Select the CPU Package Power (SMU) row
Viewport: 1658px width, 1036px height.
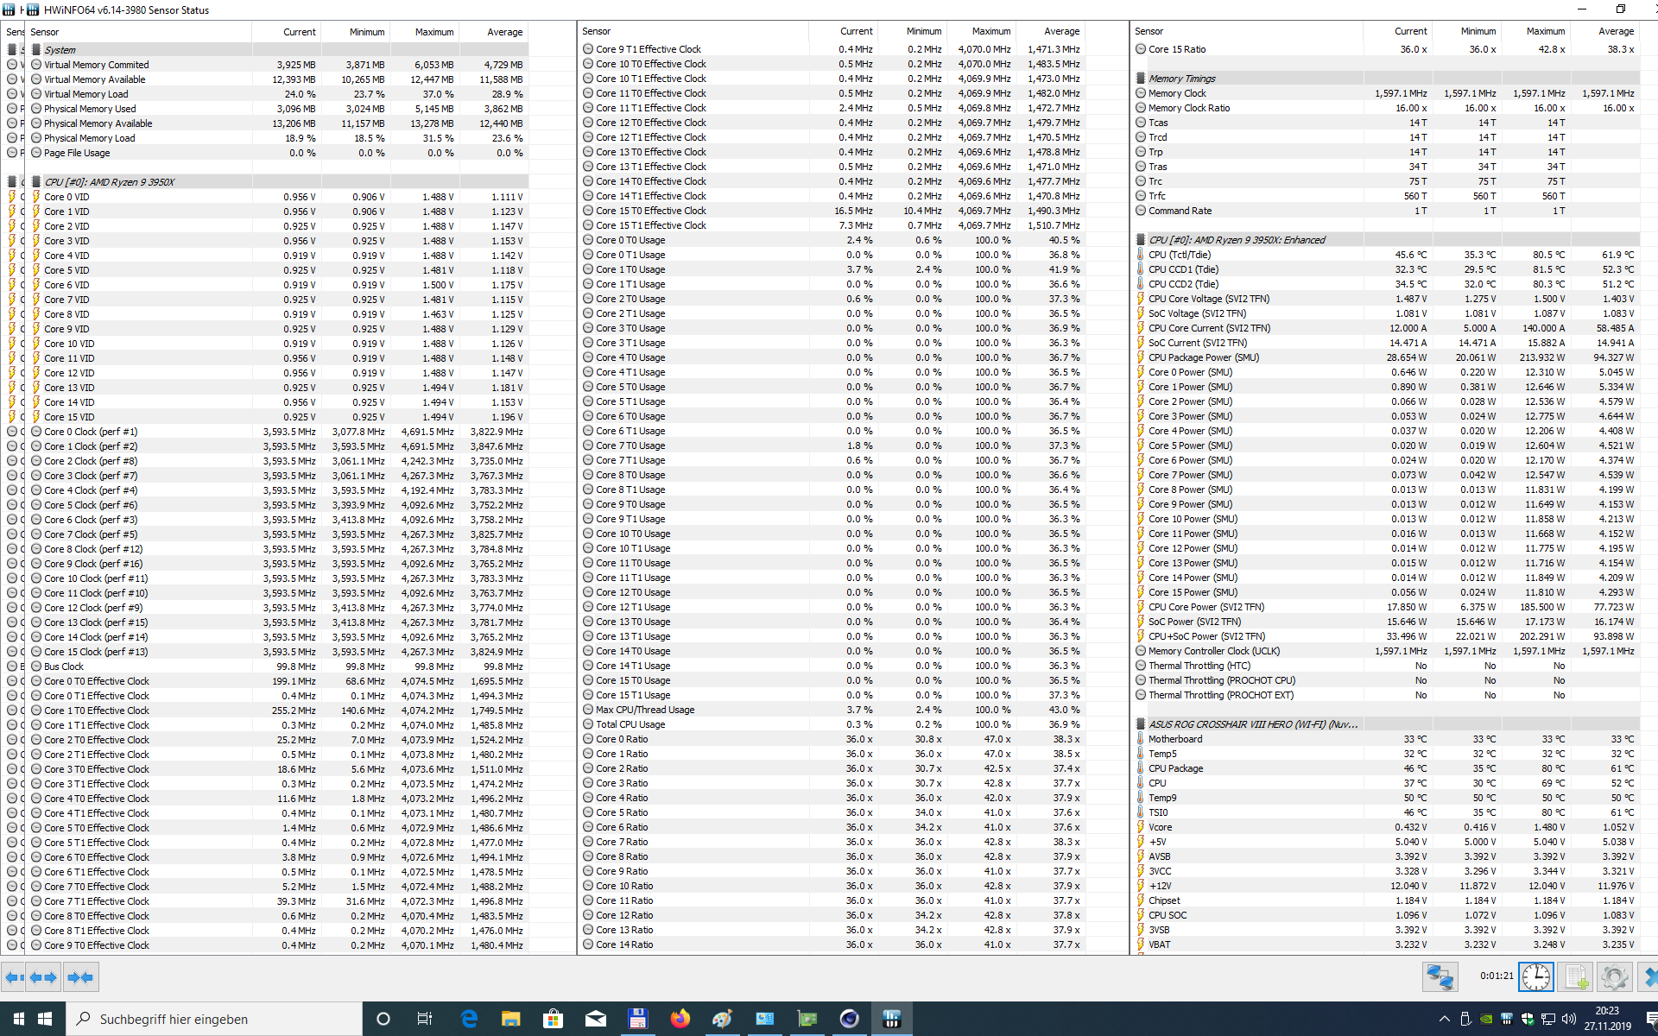coord(1203,357)
